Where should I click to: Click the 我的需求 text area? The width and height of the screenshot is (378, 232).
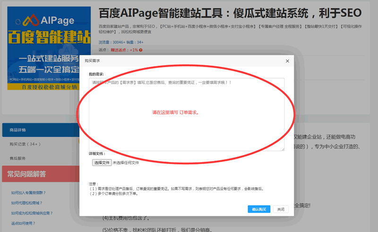coord(187,114)
